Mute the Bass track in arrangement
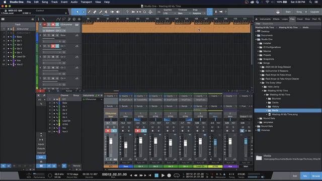322x181 pixels. tap(45, 35)
